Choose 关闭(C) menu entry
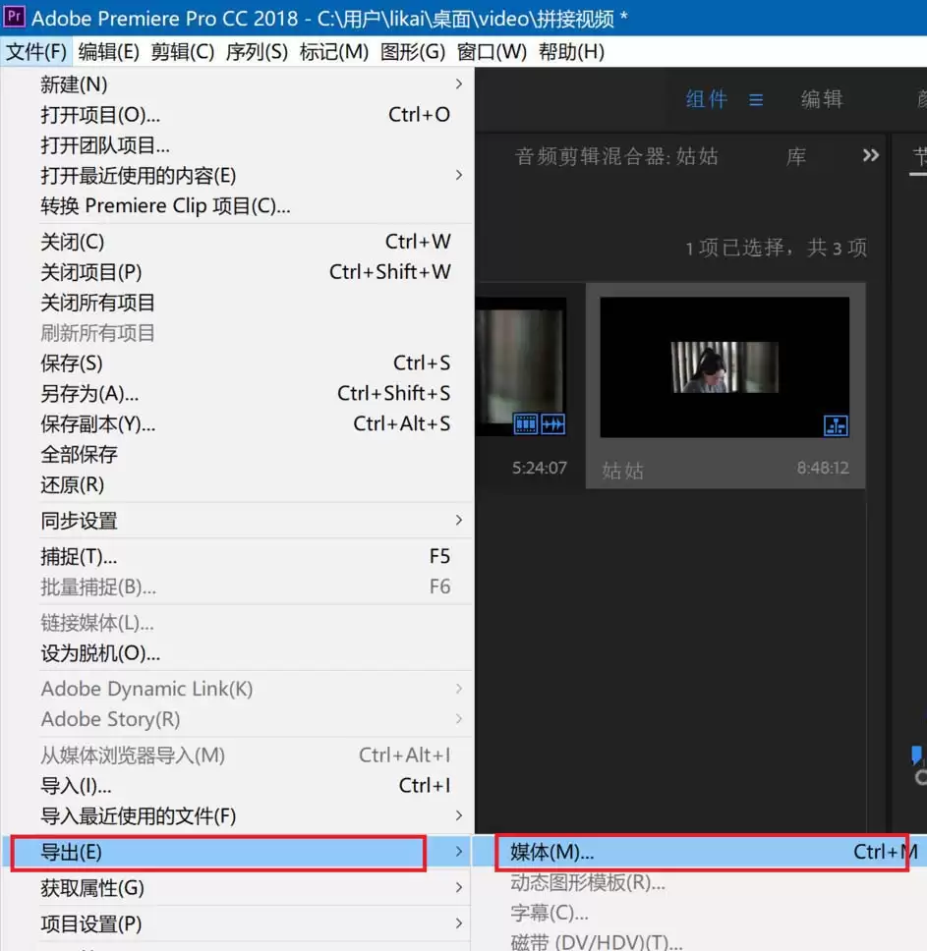Screen dimensions: 927x951 [x=238, y=242]
